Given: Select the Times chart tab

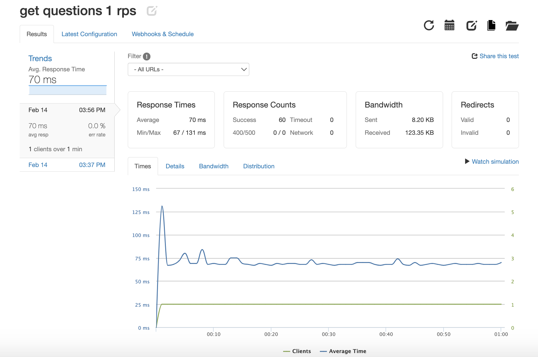Looking at the screenshot, I should (143, 166).
